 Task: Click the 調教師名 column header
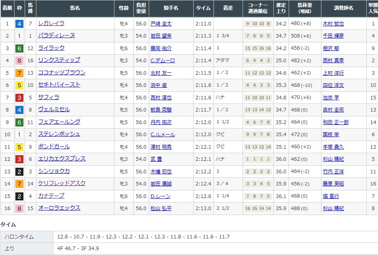coord(344,8)
